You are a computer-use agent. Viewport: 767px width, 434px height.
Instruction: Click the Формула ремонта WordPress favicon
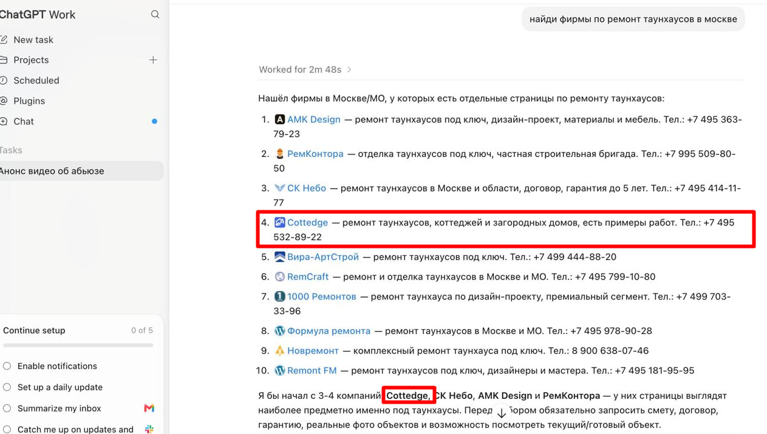point(279,331)
